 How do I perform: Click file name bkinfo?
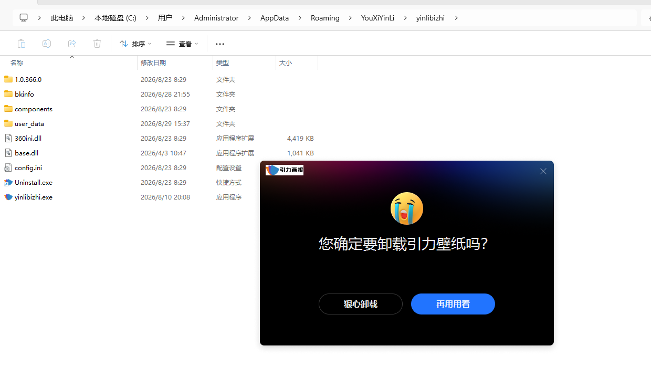24,94
